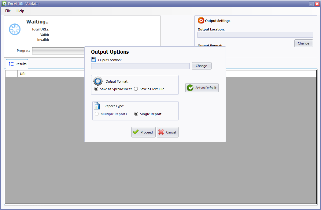Click the orange gear icon in Output Settings panel

201,20
